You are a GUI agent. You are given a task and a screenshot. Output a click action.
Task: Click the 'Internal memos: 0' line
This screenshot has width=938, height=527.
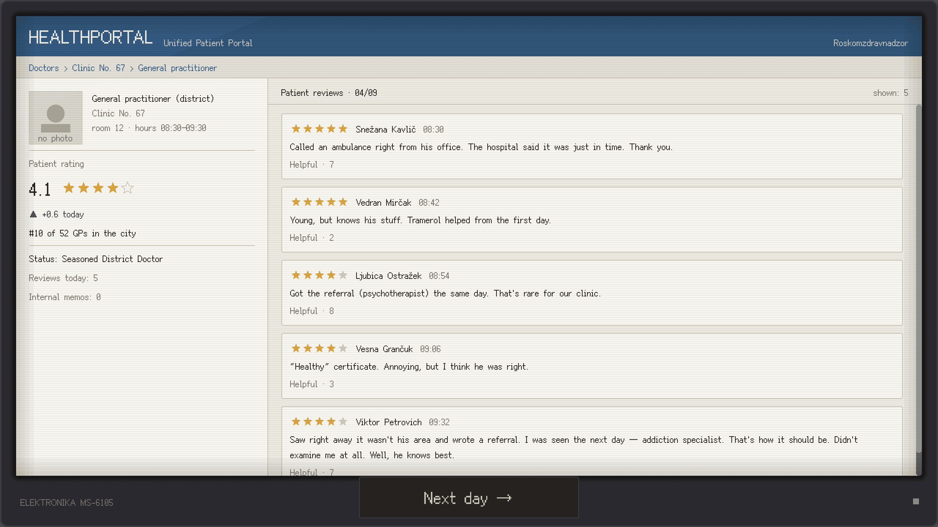click(x=65, y=297)
